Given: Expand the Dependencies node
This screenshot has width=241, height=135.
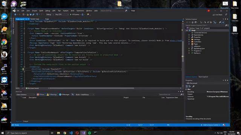Looking at the screenshot, I should click(x=189, y=35).
